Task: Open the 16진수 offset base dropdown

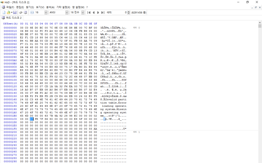Action: 83,12
